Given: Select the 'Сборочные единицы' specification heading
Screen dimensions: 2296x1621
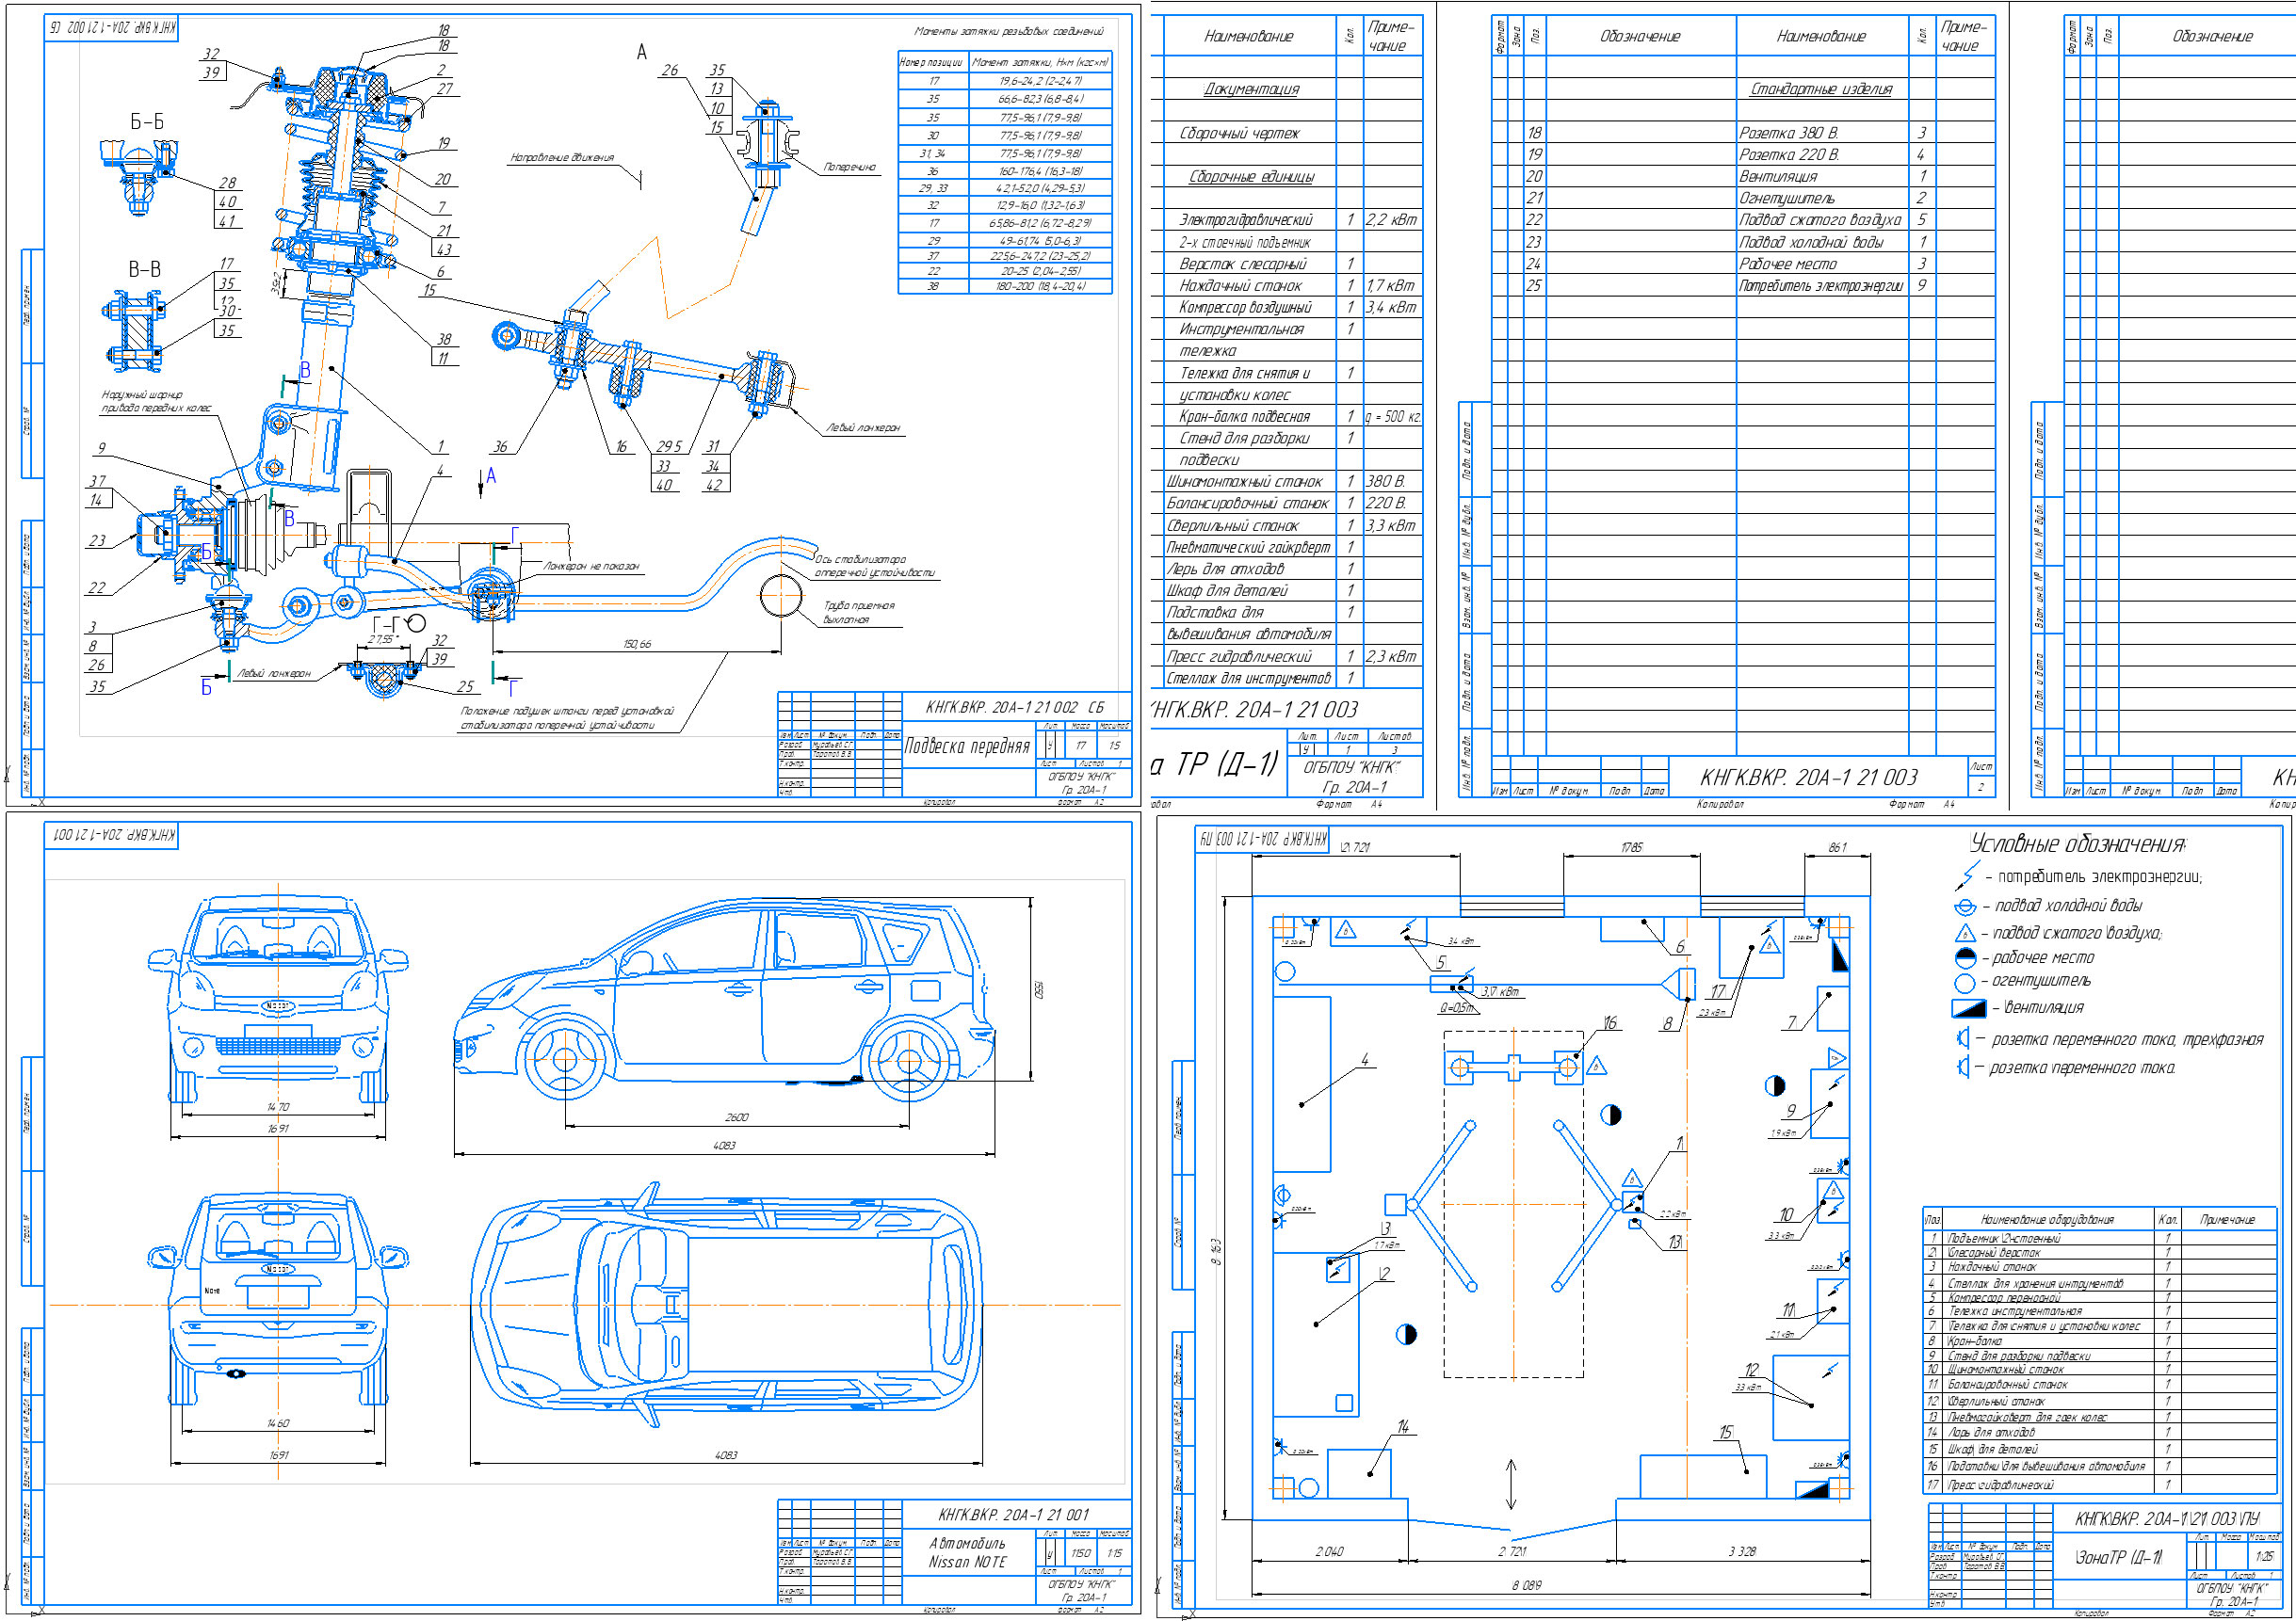Looking at the screenshot, I should pyautogui.click(x=1251, y=177).
